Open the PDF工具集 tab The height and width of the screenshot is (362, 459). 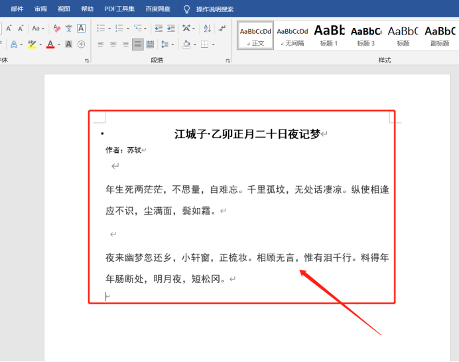119,9
